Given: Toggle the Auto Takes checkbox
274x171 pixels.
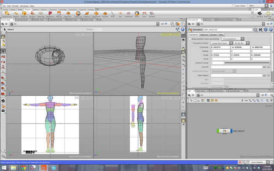Looking at the screenshot, I should 234,6.
